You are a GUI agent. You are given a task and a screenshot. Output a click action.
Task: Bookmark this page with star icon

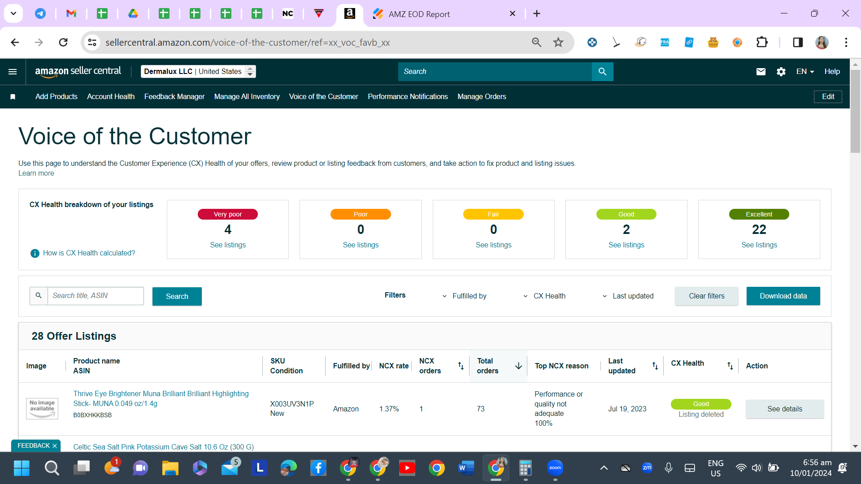tap(558, 43)
